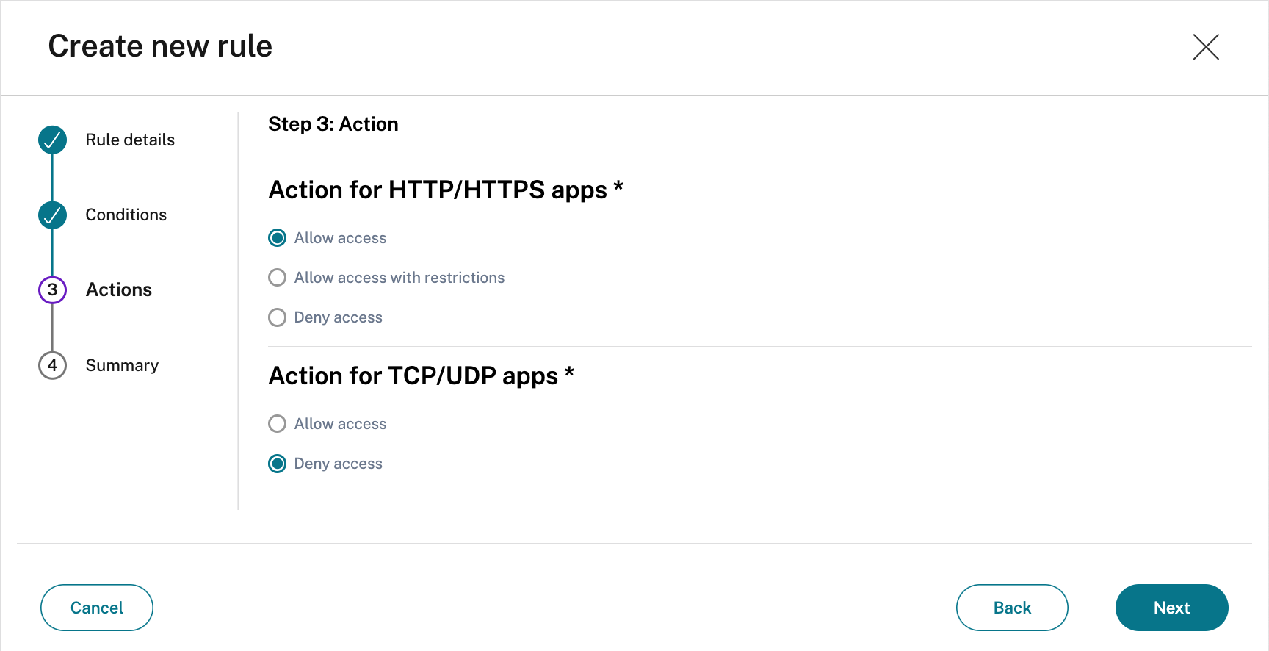Click the step 4 circle icon
The height and width of the screenshot is (651, 1269).
click(x=52, y=365)
